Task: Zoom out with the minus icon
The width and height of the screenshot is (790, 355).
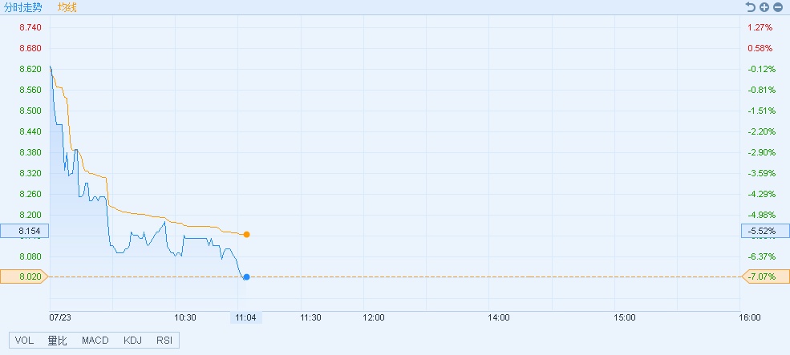Action: click(777, 7)
